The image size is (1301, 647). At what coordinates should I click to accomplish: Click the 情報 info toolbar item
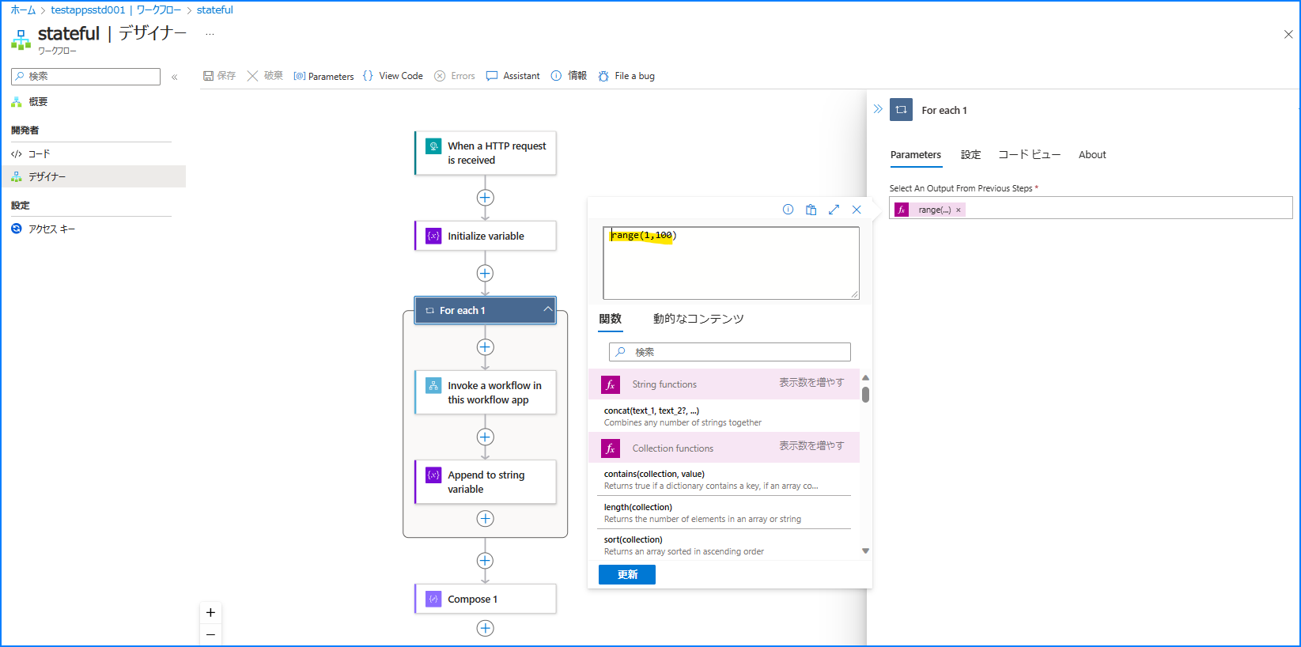[569, 76]
